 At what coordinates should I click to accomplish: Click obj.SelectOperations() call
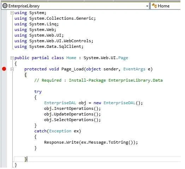(x=72, y=120)
